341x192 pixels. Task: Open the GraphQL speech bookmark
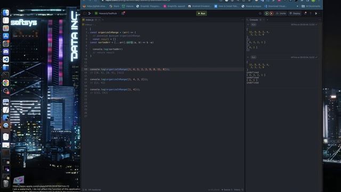174,6
